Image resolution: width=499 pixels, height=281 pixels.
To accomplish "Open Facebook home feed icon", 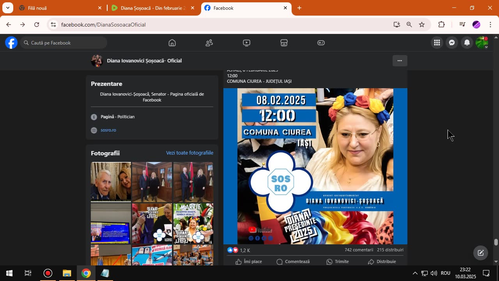I will pos(172,43).
